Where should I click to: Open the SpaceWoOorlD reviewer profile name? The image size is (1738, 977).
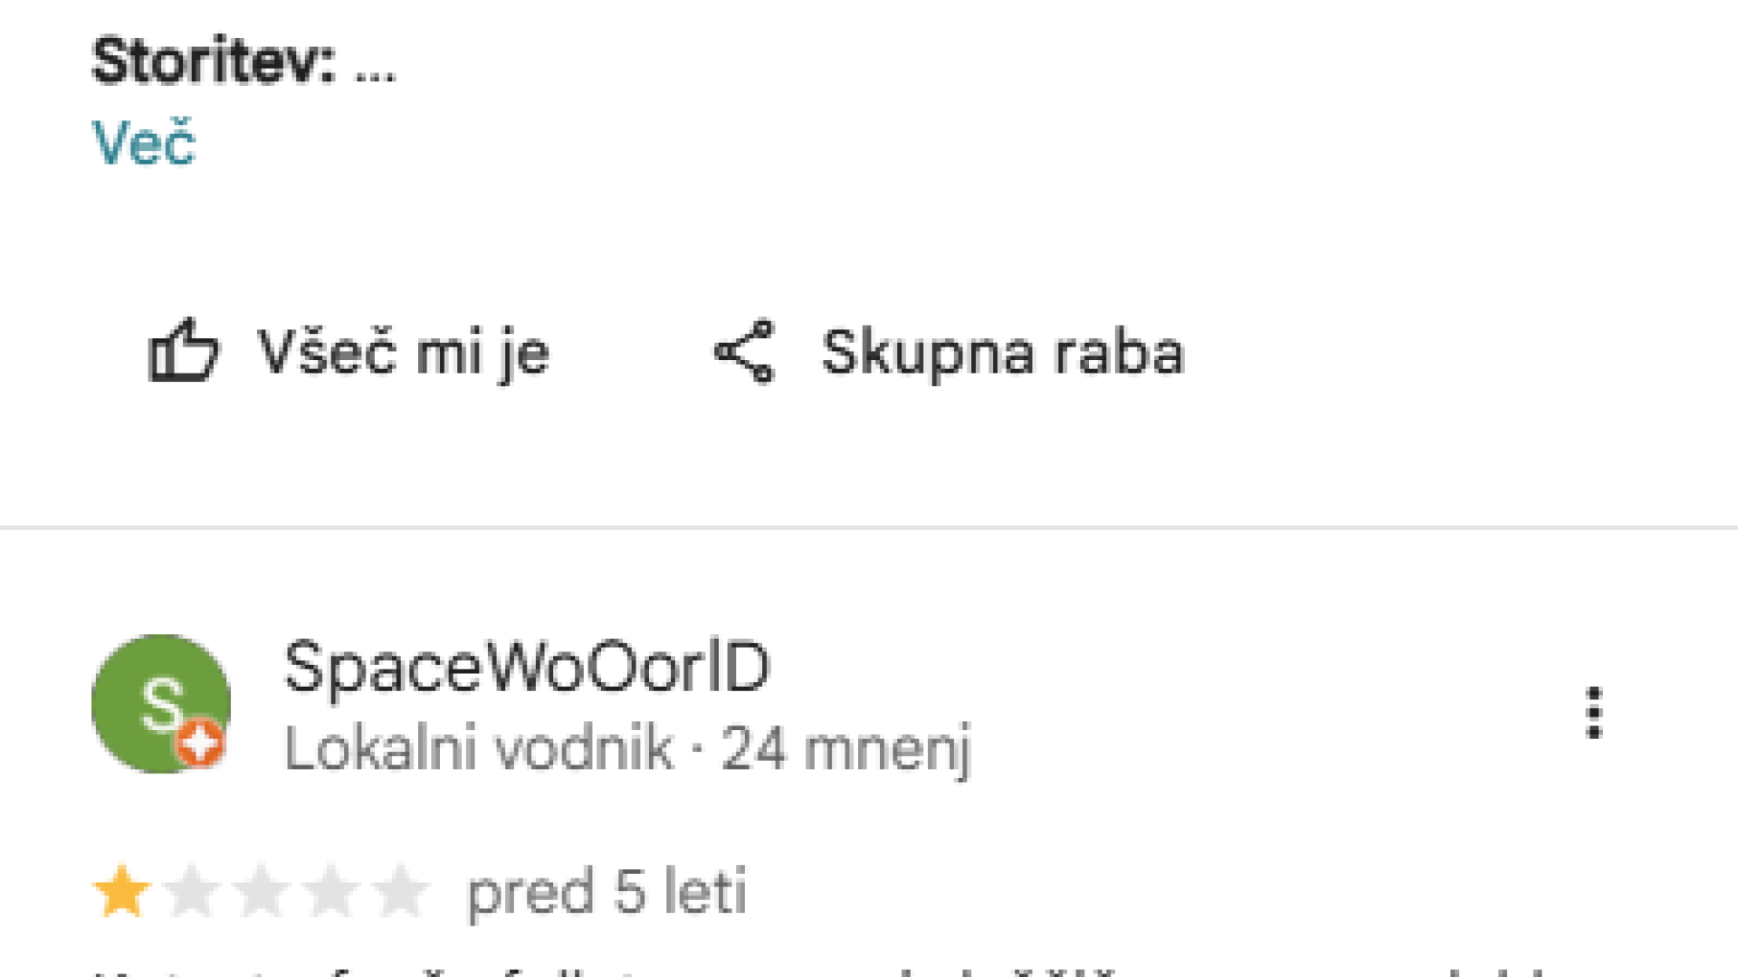coord(527,667)
